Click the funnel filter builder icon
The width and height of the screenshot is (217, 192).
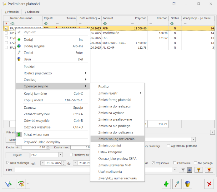click(199, 170)
